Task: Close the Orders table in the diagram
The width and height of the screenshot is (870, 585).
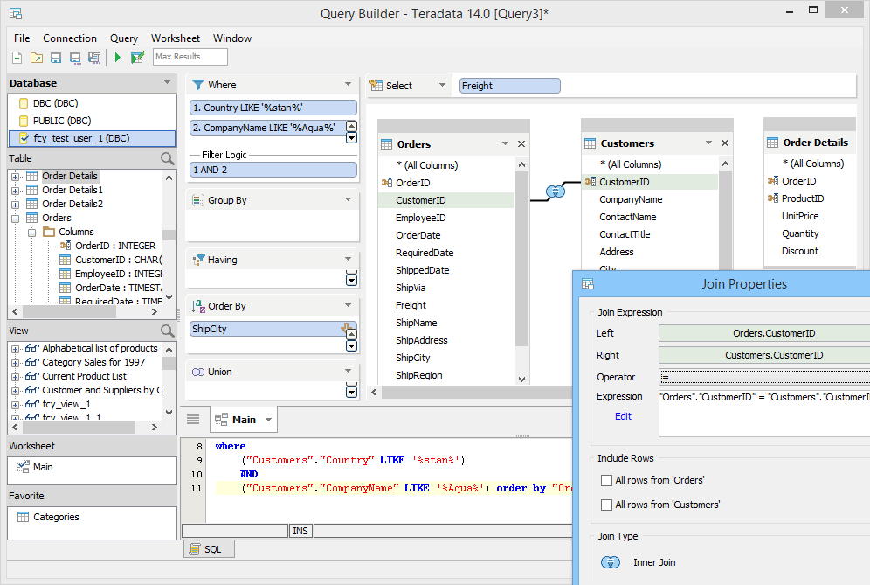Action: click(521, 144)
